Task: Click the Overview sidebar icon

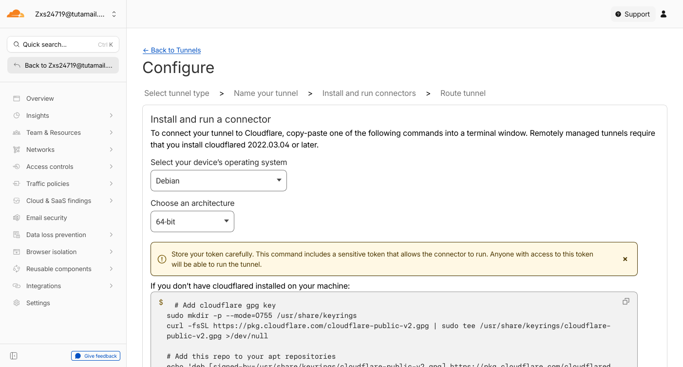Action: point(17,98)
